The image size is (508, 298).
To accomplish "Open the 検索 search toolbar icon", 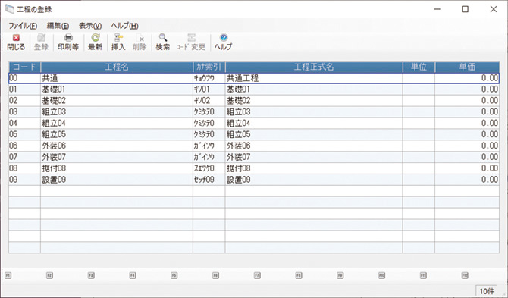I will [163, 42].
